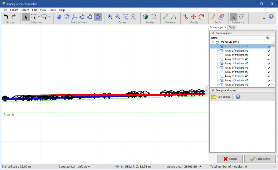278x170 pixels.
Task: Click the Undo arrow in History
Action: pyautogui.click(x=6, y=17)
